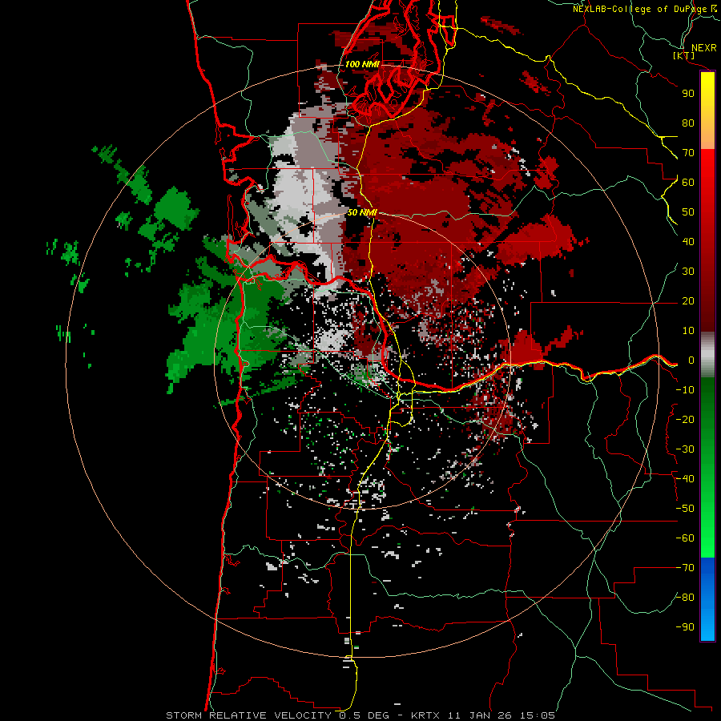Click the "80" velocity scale value
Screen dimensions: 721x721
coord(688,123)
